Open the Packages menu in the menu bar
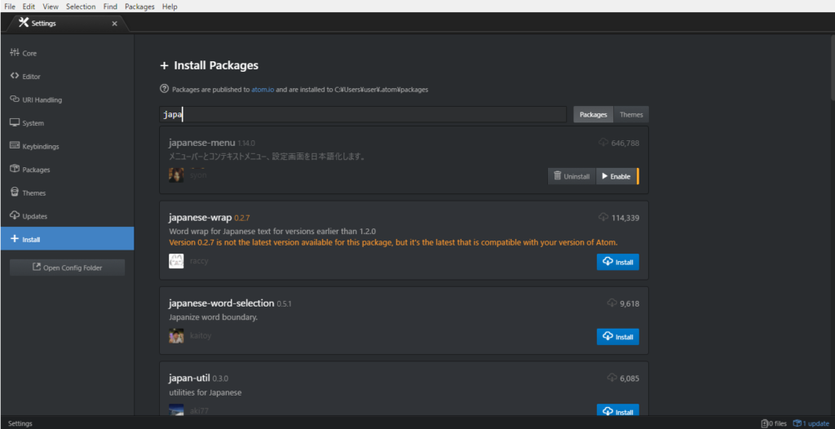Screen dimensions: 835x429 139,7
